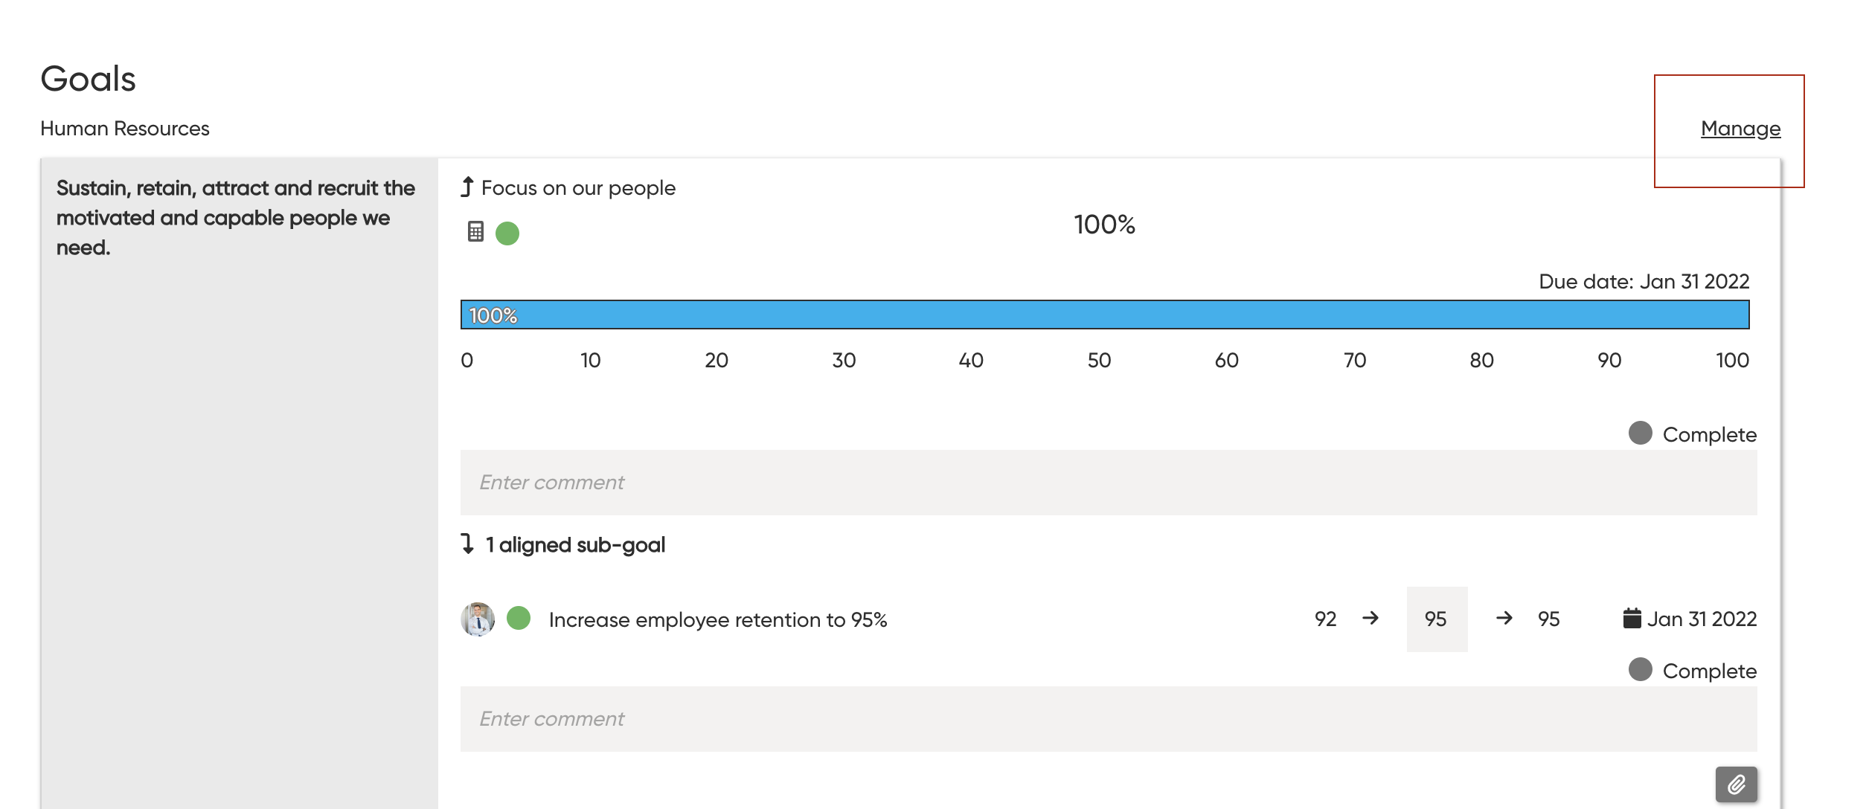
Task: Toggle Complete for the Focus on our people goal
Action: 1641,433
